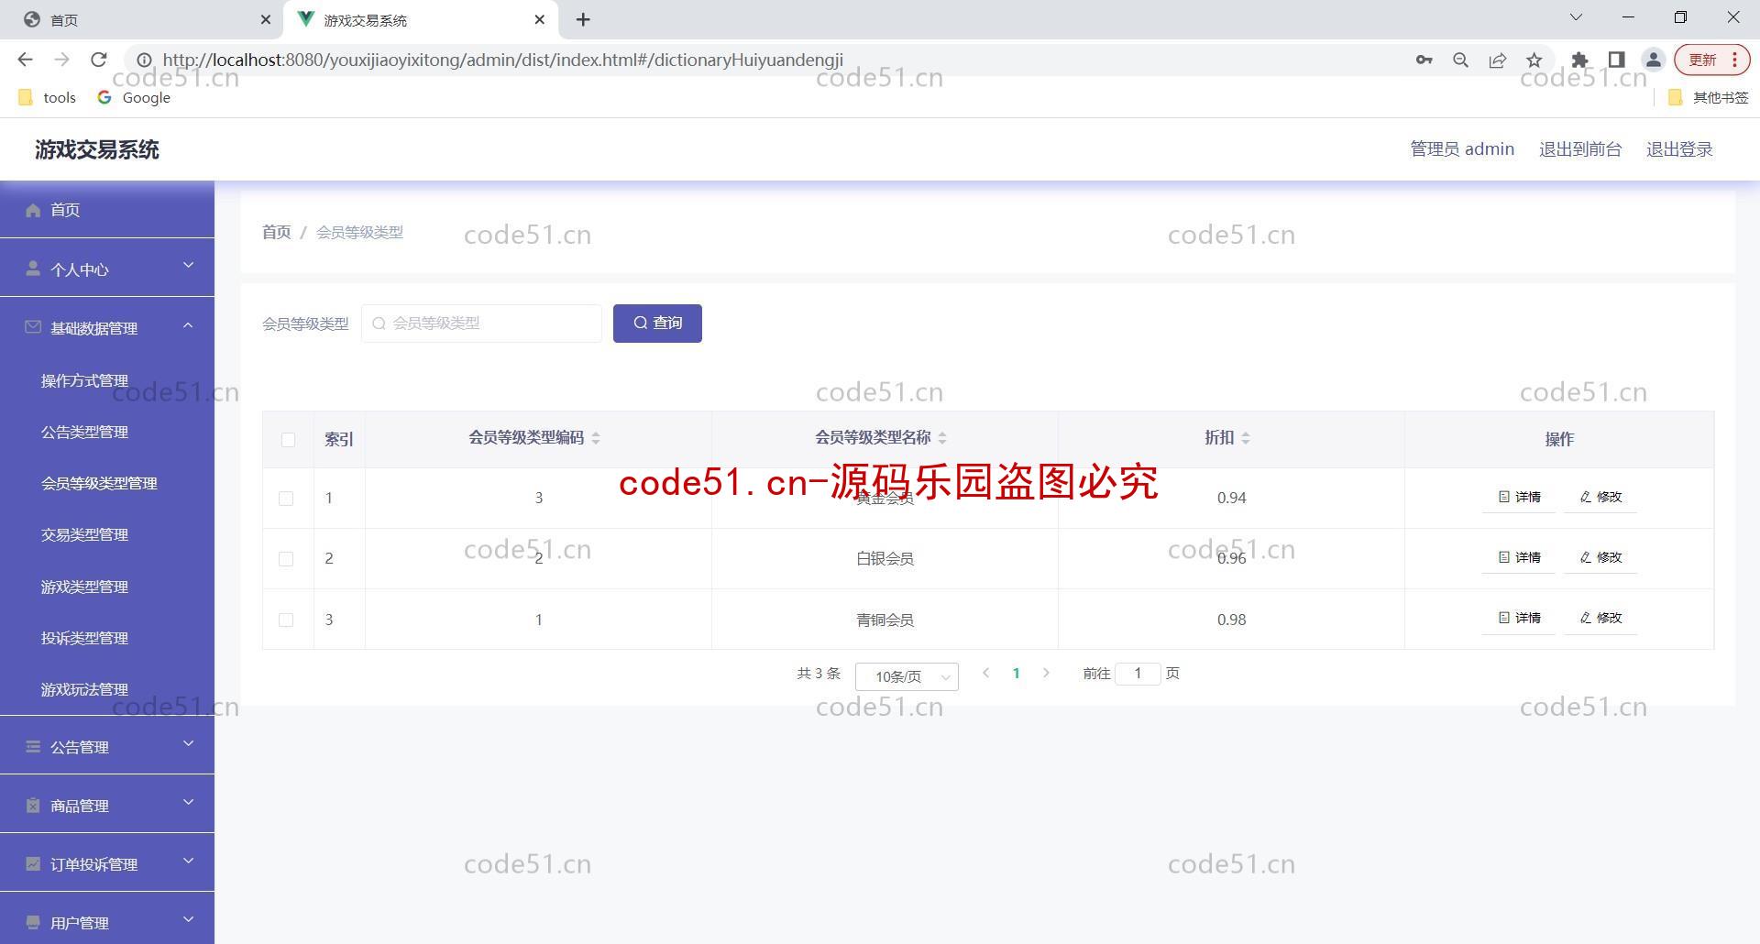Click the 查询 search button

click(x=657, y=324)
